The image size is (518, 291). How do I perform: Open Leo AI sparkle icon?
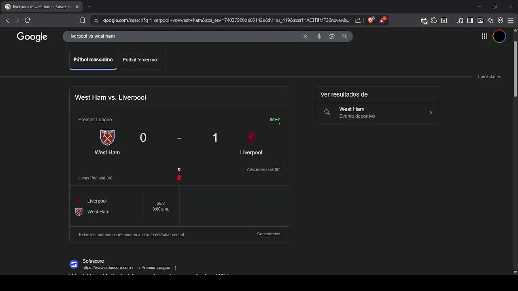(x=490, y=20)
